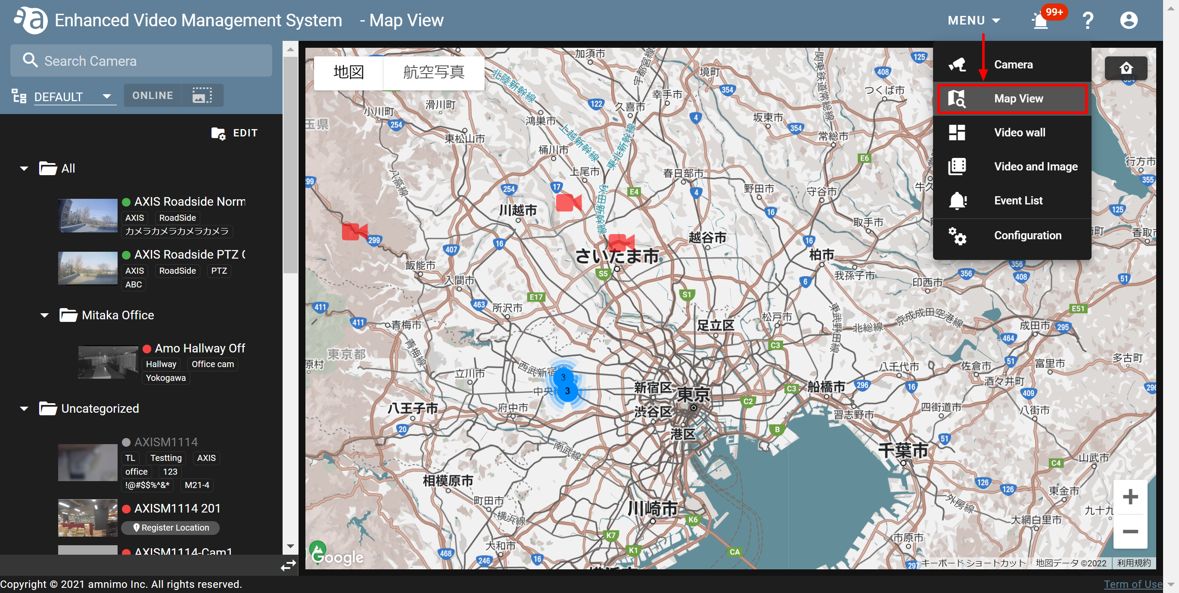This screenshot has width=1179, height=593.
Task: Click the 利用規約 link on the map
Action: coord(1133,563)
